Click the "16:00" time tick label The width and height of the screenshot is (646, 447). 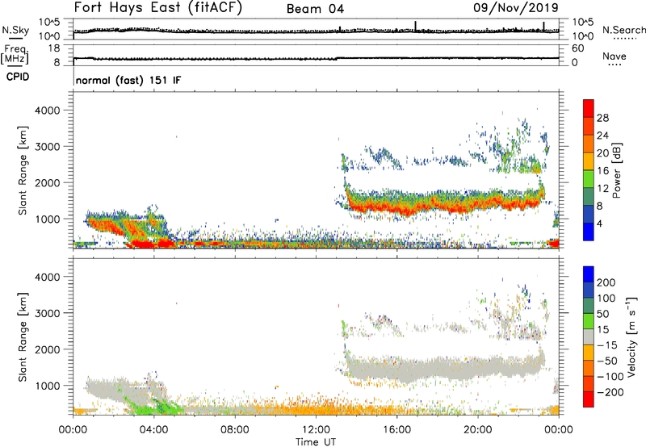point(396,429)
